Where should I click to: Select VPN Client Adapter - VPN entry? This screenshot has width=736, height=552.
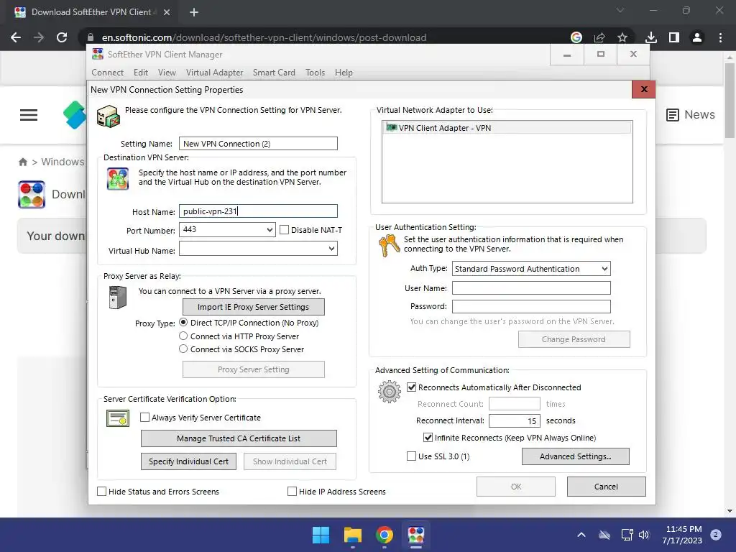point(507,128)
